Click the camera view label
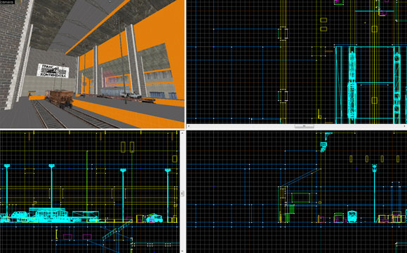 tap(7, 2)
